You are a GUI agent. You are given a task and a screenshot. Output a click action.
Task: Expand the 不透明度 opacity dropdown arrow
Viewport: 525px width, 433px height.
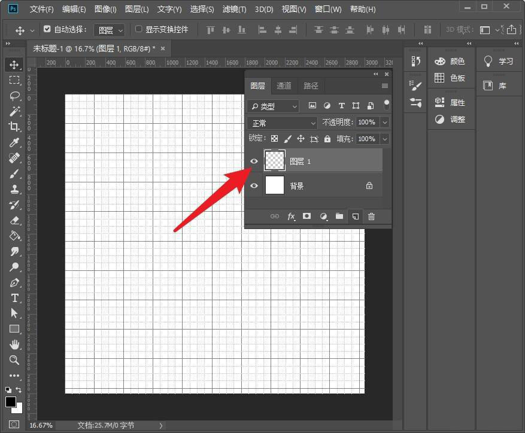coord(384,123)
